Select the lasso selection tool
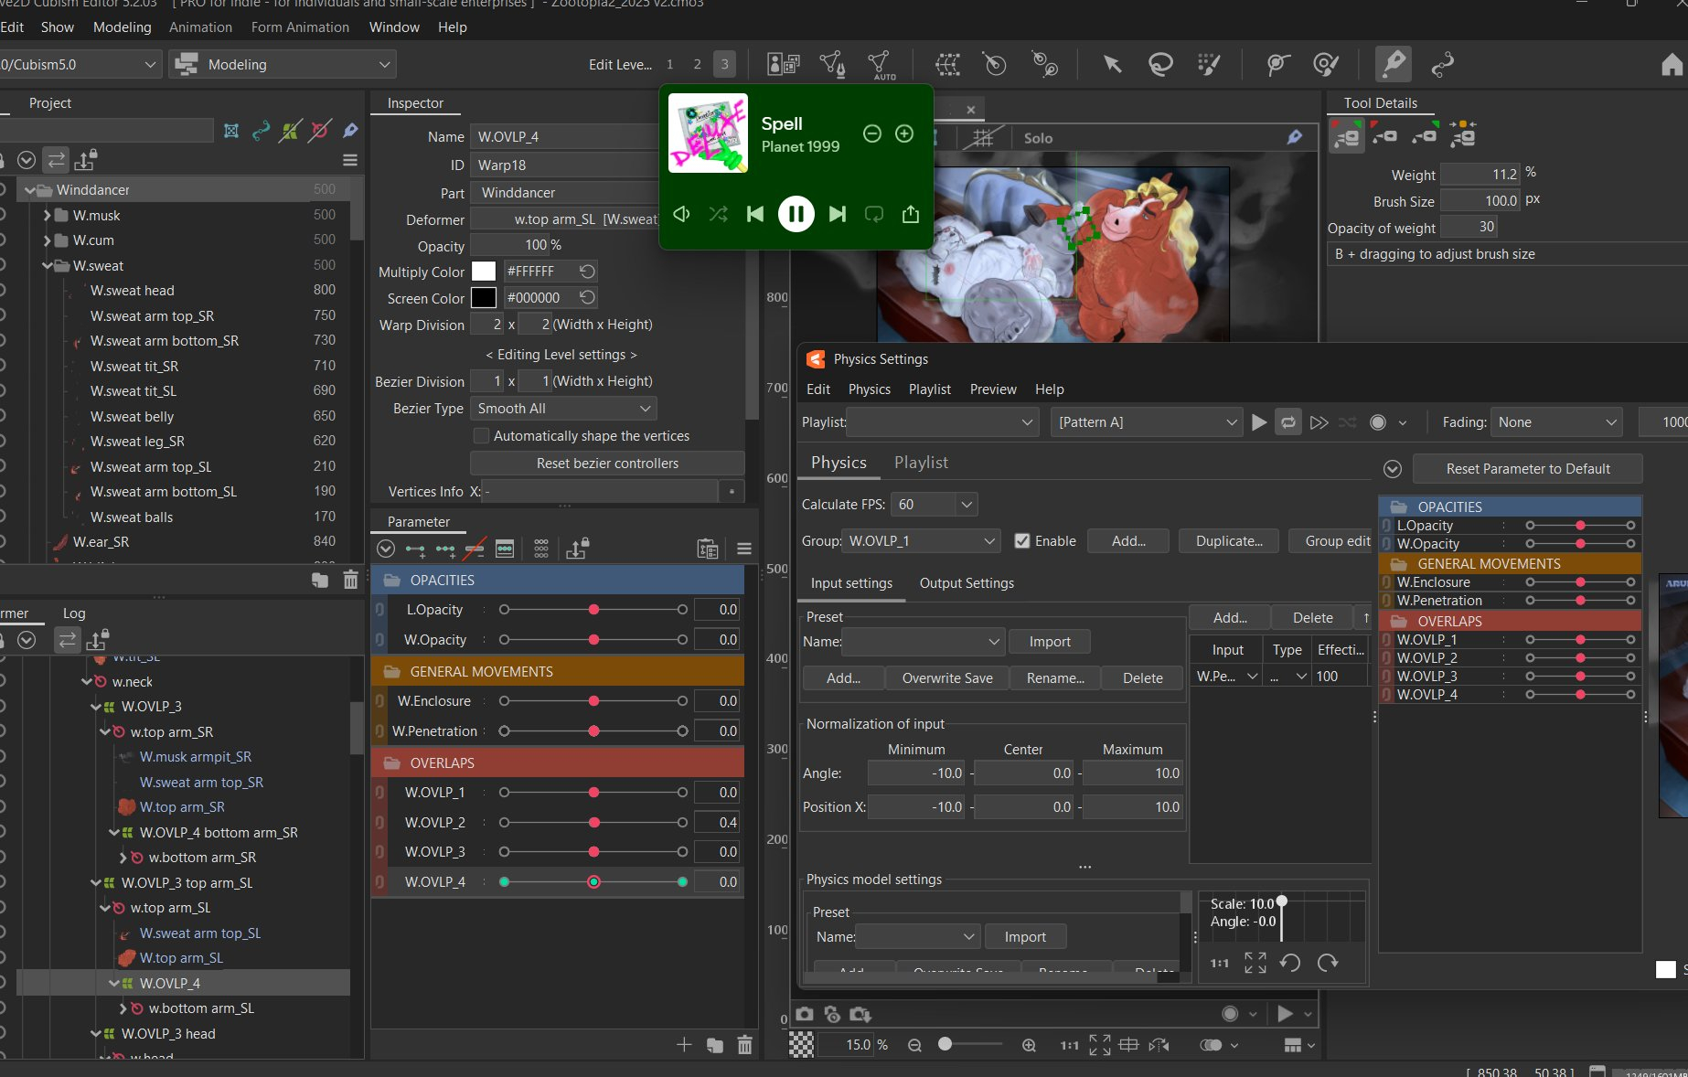The width and height of the screenshot is (1688, 1077). 1160,64
